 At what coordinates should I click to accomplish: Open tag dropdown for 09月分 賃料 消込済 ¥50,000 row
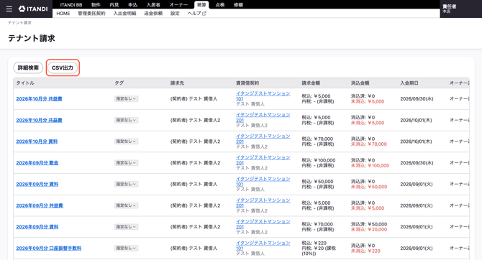point(126,227)
